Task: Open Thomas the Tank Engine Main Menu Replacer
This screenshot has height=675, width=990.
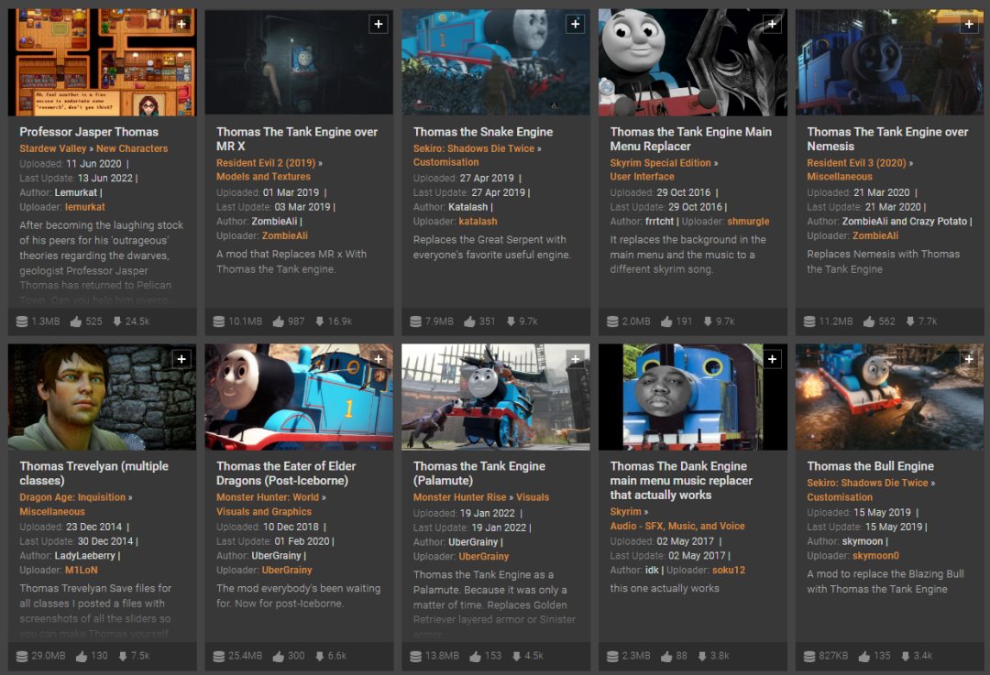Action: (691, 139)
